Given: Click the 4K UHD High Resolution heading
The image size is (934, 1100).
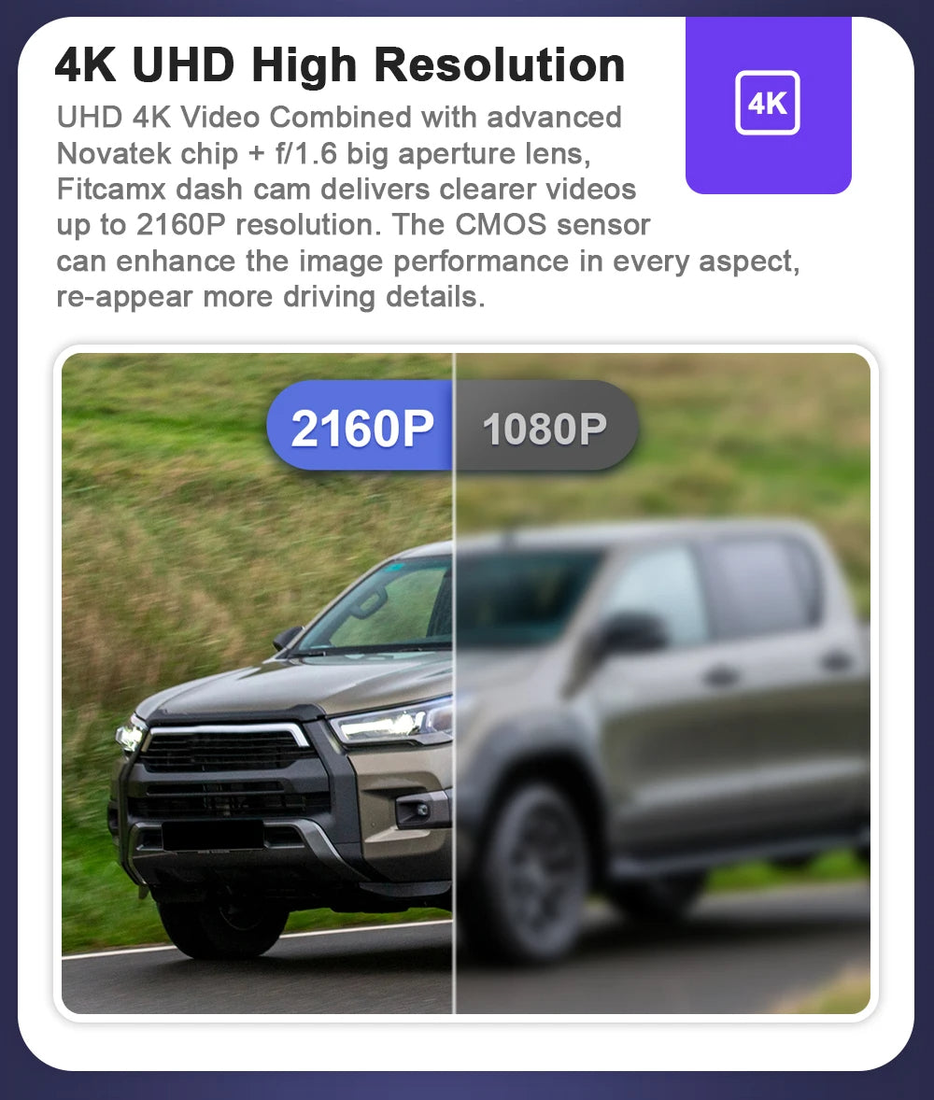Looking at the screenshot, I should tap(340, 64).
